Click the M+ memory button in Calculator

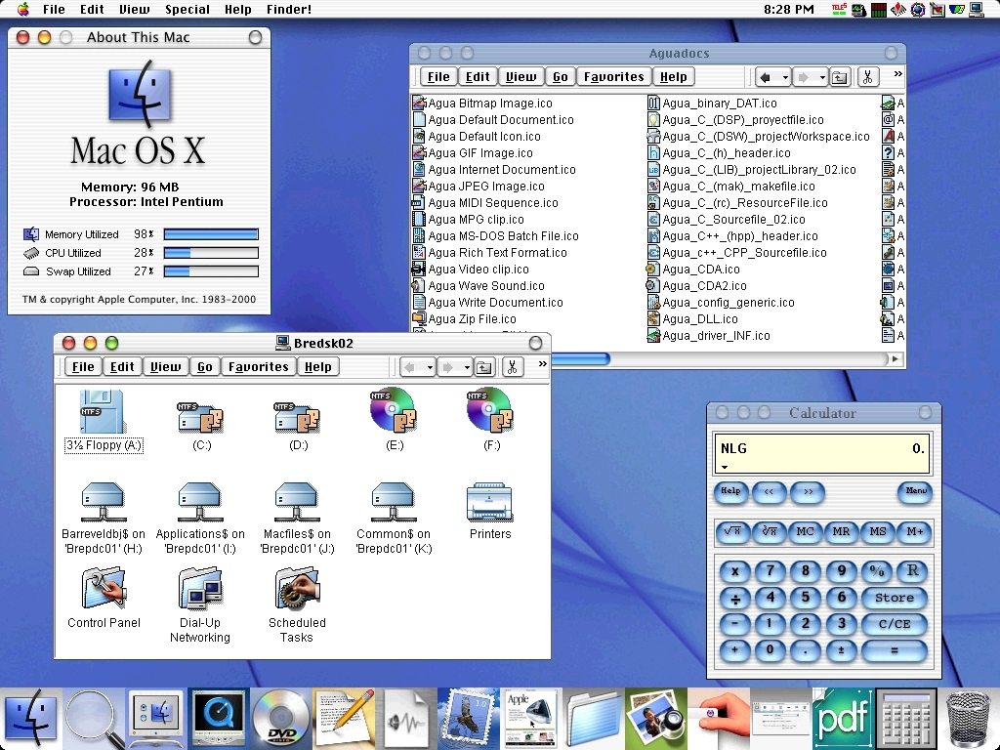click(914, 531)
